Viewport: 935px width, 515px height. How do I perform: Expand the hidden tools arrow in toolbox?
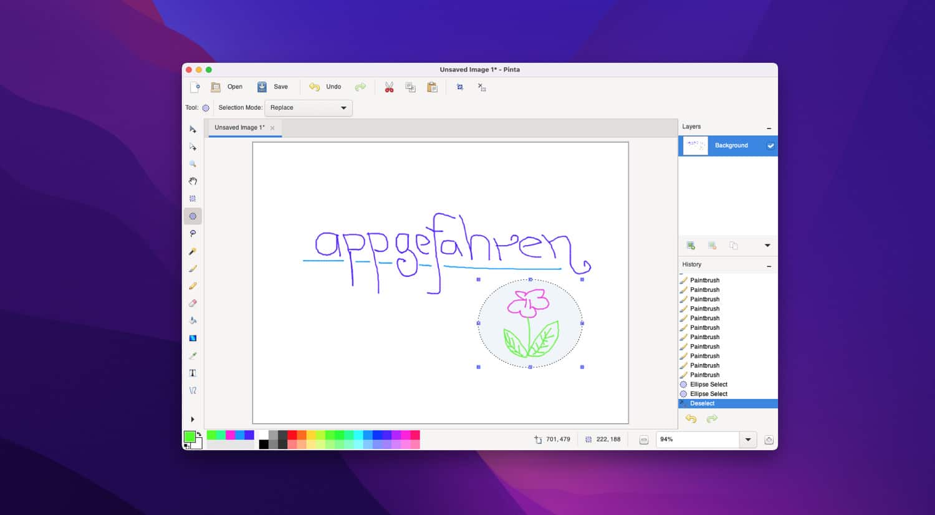pos(193,420)
